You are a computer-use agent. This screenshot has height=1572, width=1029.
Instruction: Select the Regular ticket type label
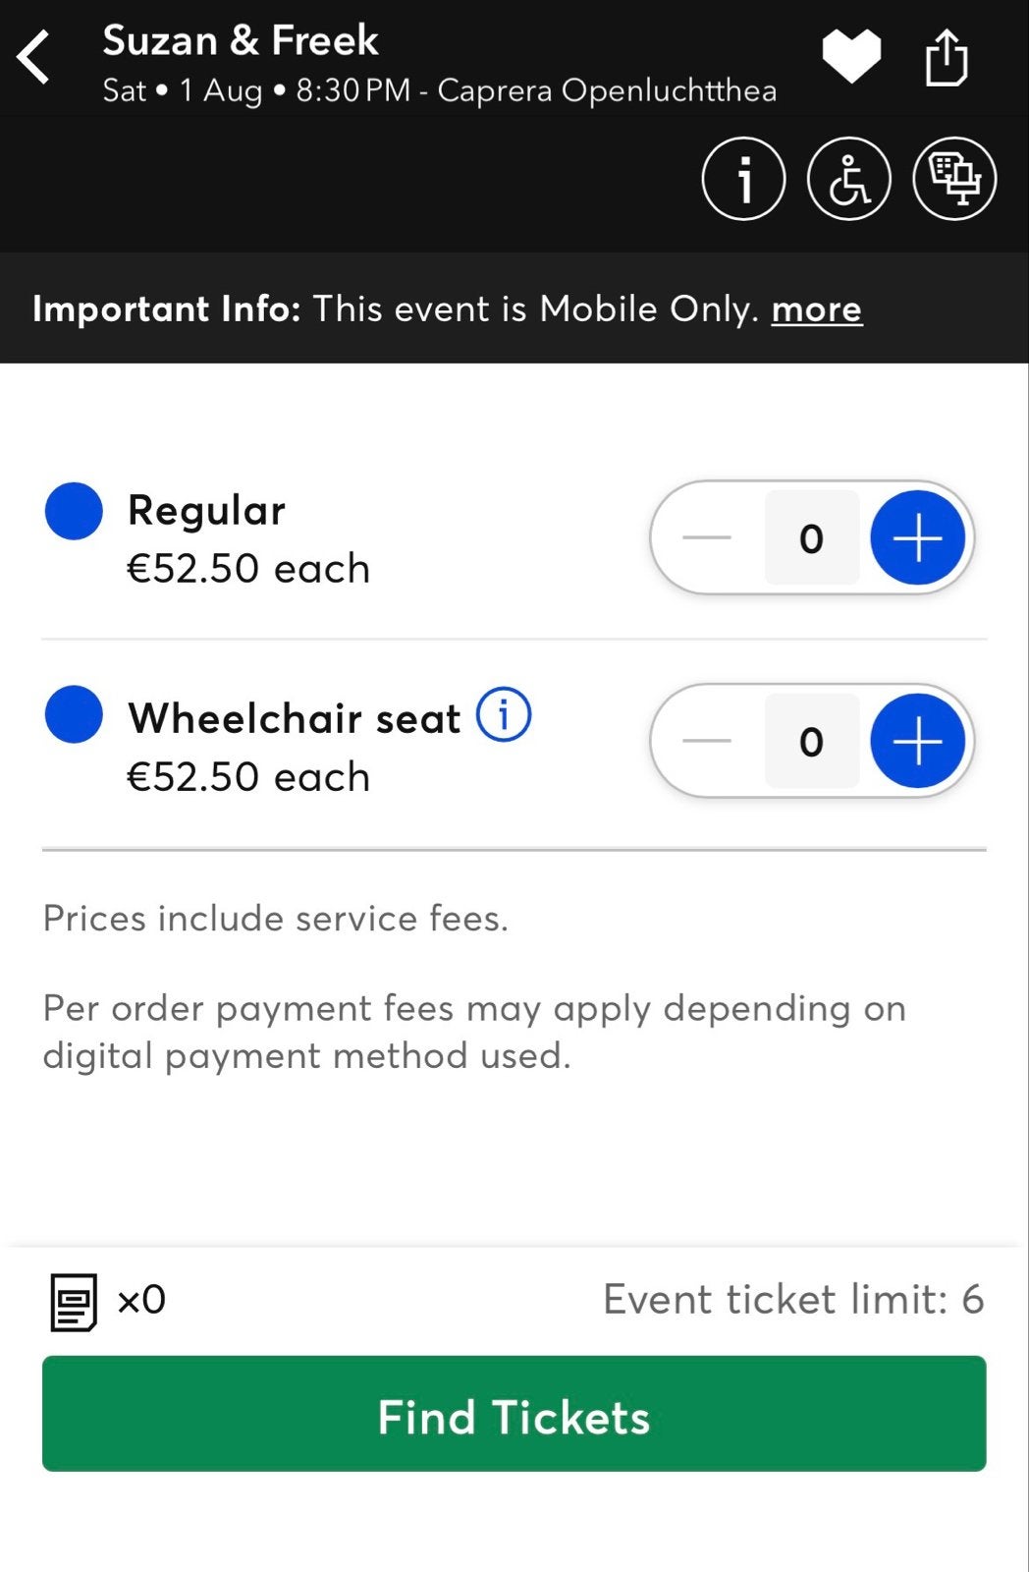206,511
